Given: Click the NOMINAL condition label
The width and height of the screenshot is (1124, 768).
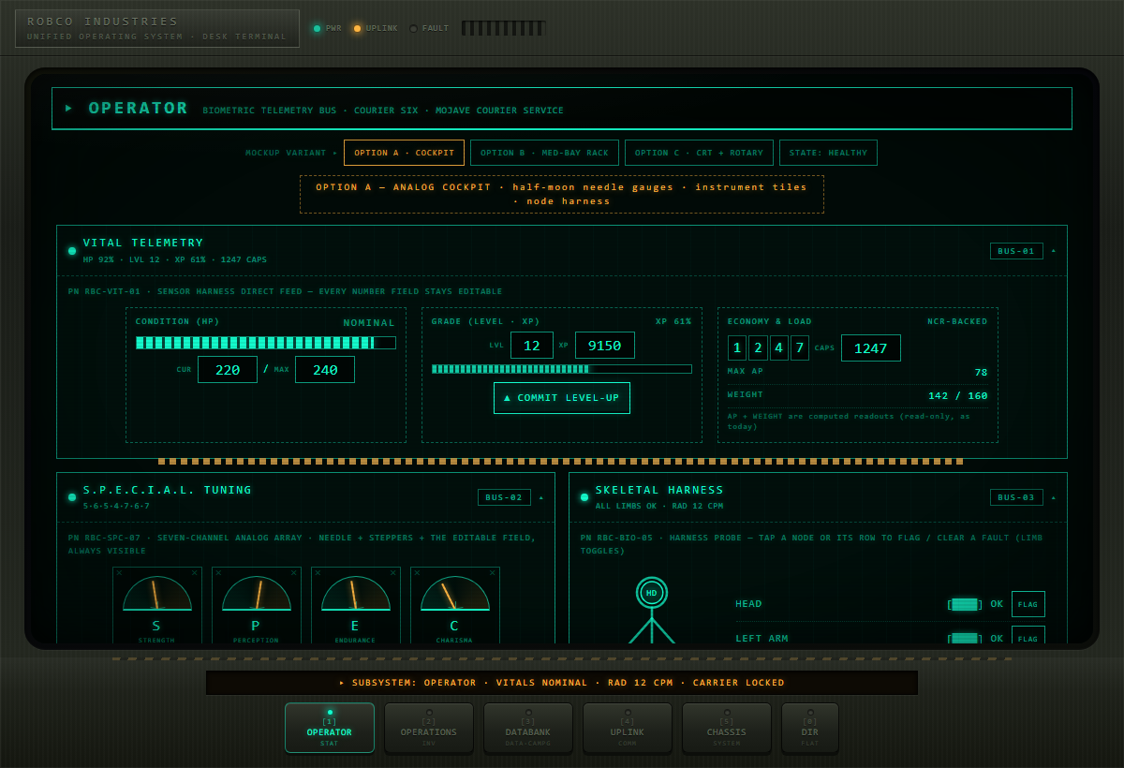Looking at the screenshot, I should coord(369,322).
